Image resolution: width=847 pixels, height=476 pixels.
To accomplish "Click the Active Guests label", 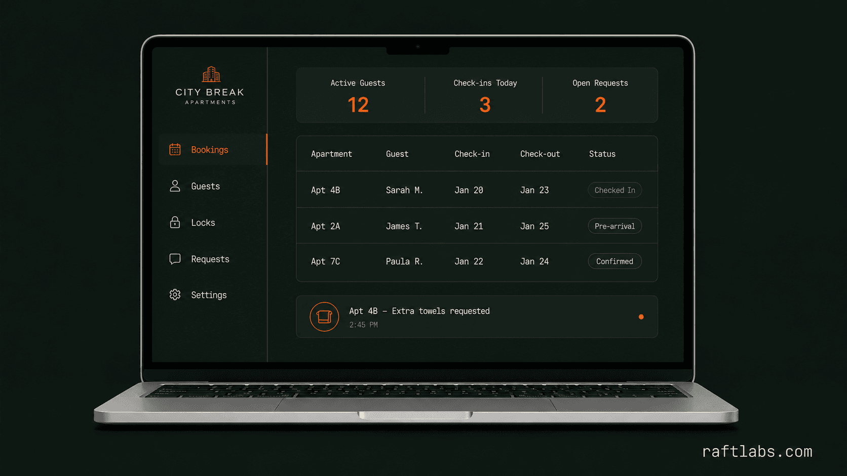I will point(358,83).
